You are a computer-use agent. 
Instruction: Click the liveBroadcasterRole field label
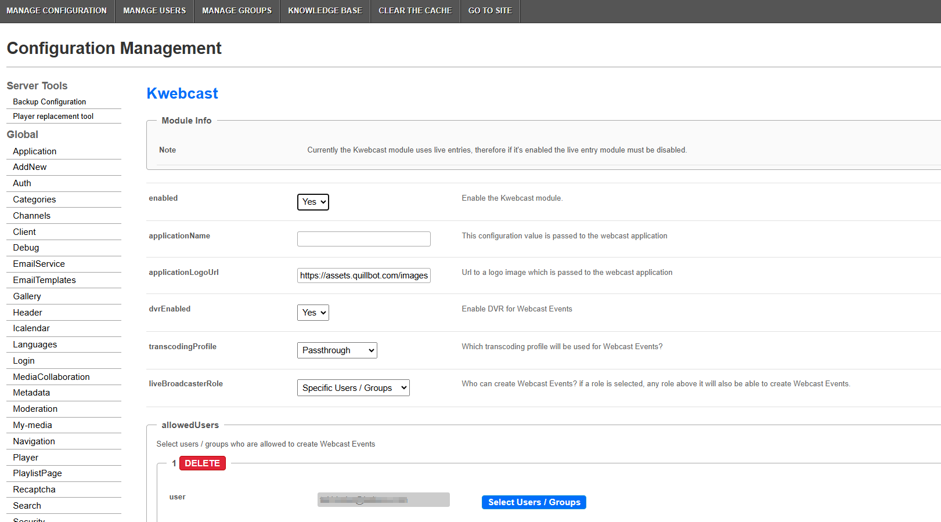pyautogui.click(x=186, y=384)
